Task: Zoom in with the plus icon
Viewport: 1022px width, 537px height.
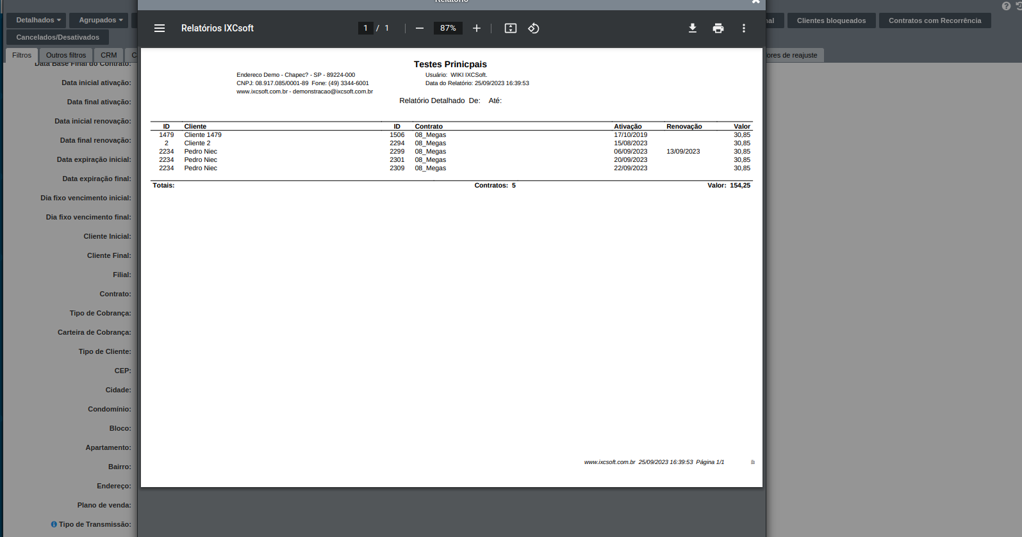Action: point(477,28)
